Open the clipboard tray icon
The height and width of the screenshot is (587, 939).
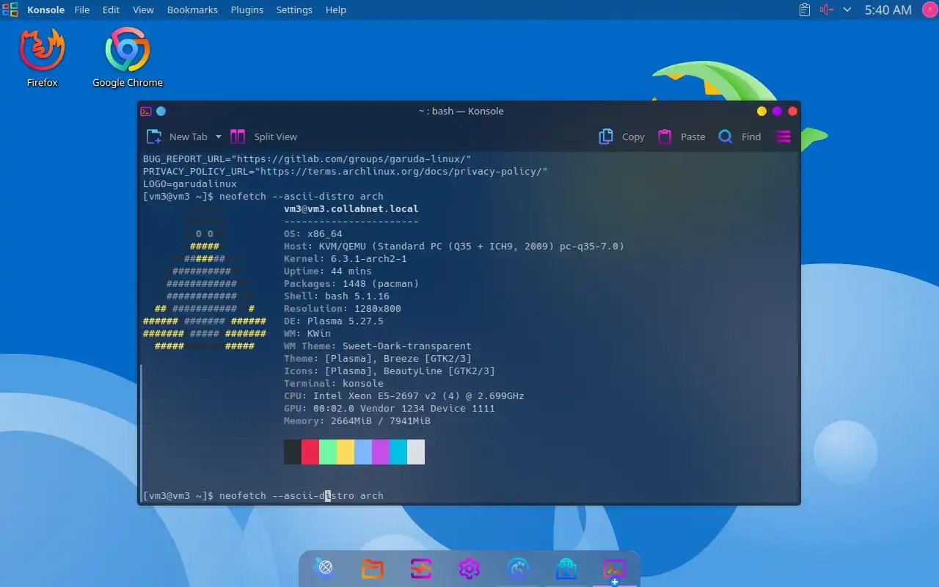pyautogui.click(x=805, y=10)
